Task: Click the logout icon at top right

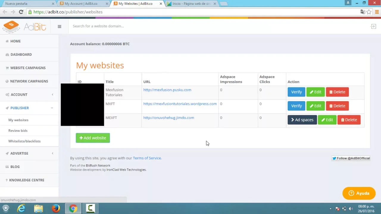Action: tap(373, 26)
